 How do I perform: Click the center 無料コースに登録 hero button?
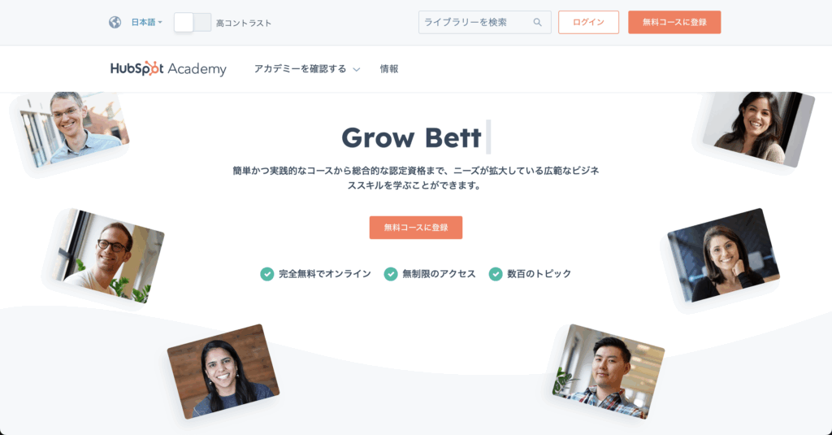(x=416, y=228)
